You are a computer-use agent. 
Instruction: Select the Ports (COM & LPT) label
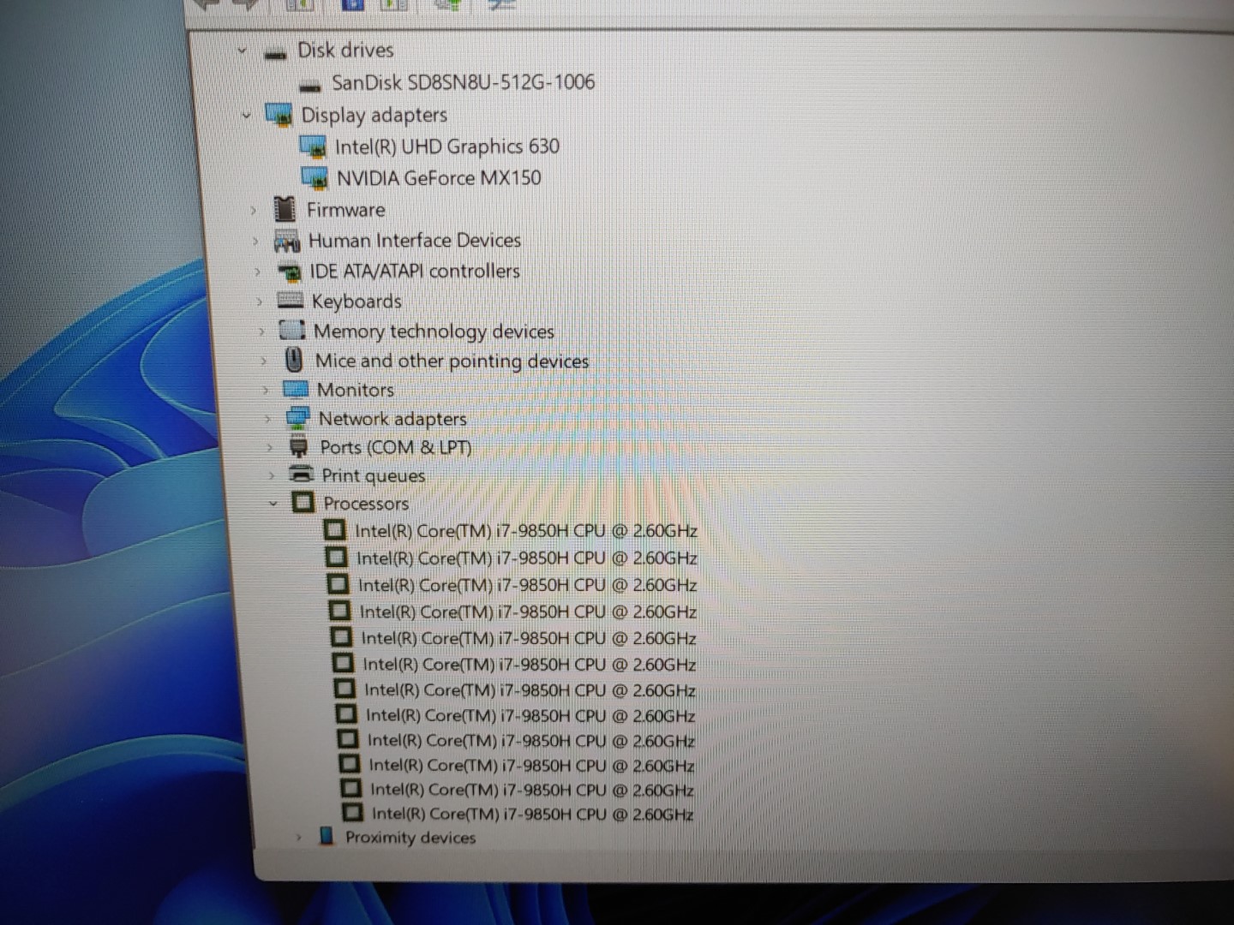pyautogui.click(x=396, y=447)
